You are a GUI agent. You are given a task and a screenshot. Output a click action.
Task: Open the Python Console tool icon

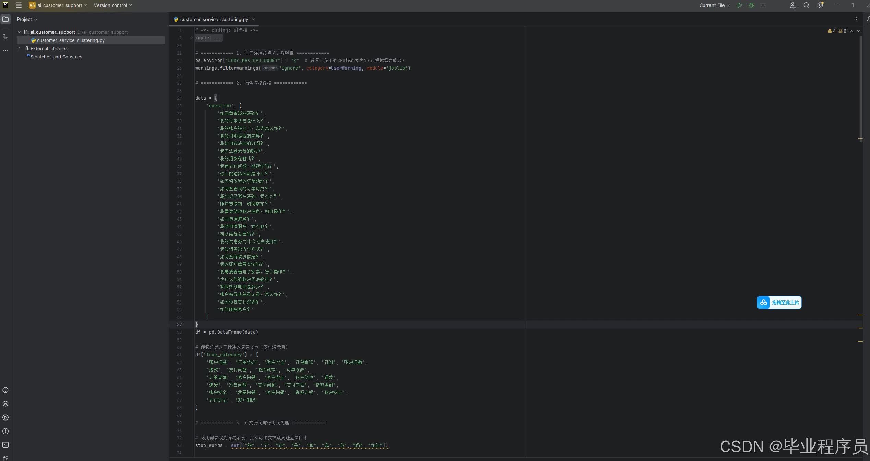(x=5, y=390)
